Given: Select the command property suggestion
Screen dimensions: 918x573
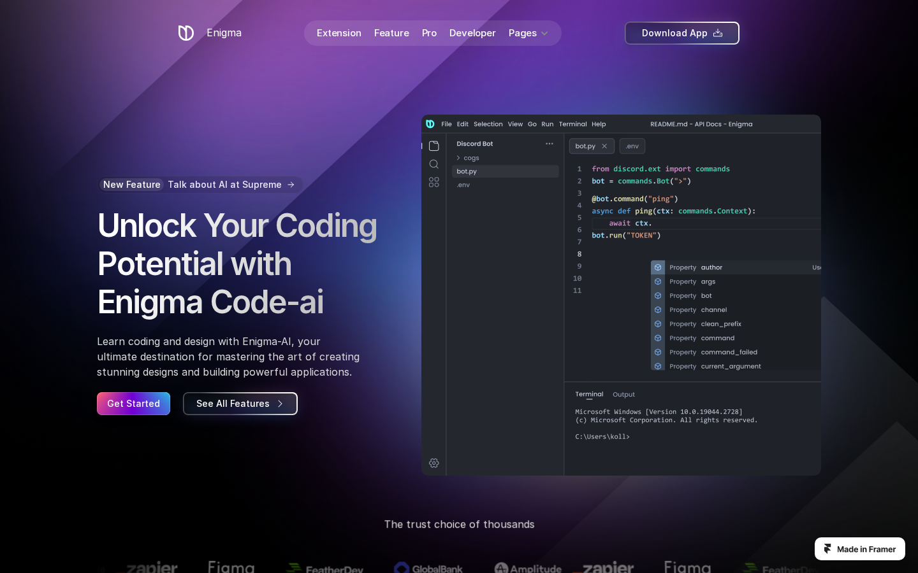Looking at the screenshot, I should tap(736, 338).
